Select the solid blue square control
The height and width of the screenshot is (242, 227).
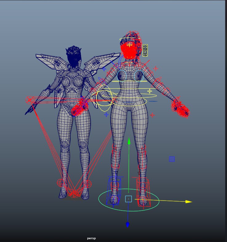[x=172, y=159]
